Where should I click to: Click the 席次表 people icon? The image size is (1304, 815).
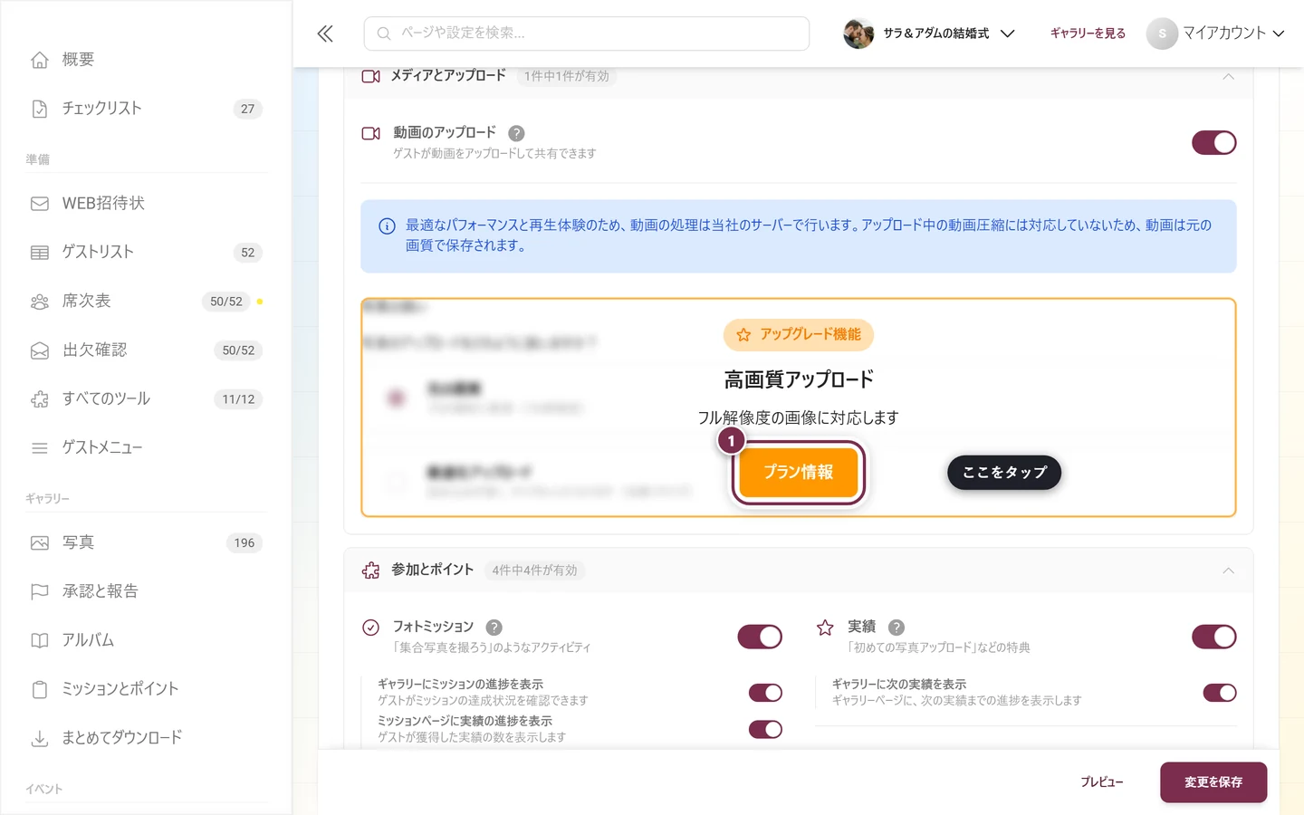[x=40, y=302]
